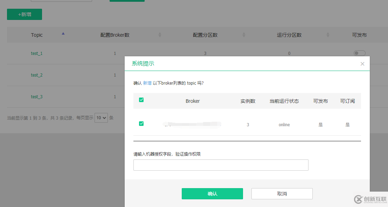Uncheck the select-all checkbox in the Broker header
Image resolution: width=388 pixels, height=207 pixels.
(141, 100)
